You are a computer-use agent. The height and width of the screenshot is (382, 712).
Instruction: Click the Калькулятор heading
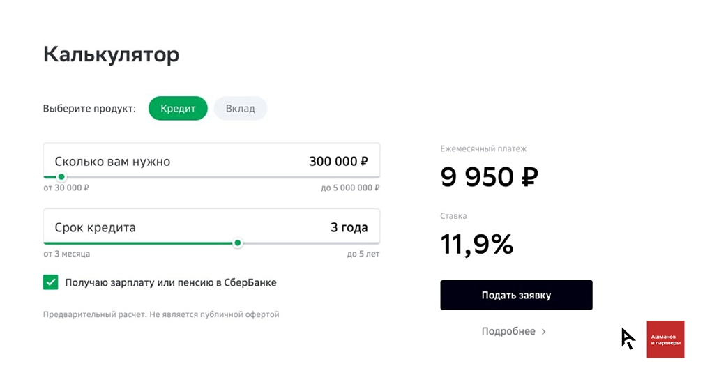pos(112,54)
